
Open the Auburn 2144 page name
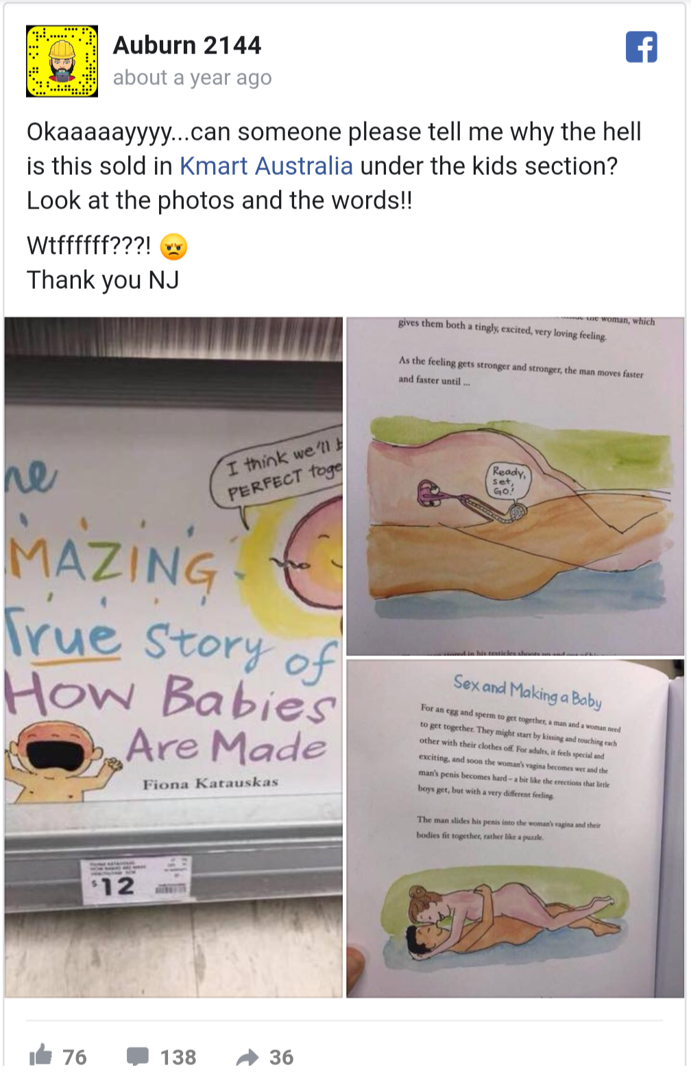click(187, 45)
